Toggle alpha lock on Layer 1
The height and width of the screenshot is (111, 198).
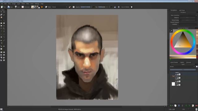tap(179, 85)
